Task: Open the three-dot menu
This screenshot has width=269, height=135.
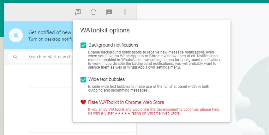Action: [x=125, y=12]
